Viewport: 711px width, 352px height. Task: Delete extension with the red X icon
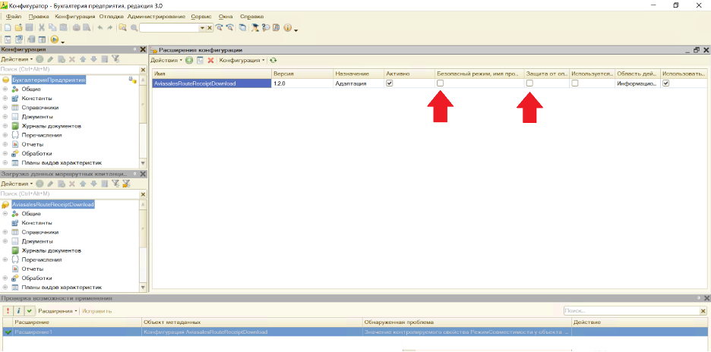tap(210, 60)
